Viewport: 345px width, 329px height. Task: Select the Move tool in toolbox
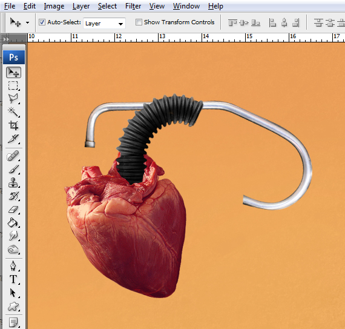pos(14,73)
